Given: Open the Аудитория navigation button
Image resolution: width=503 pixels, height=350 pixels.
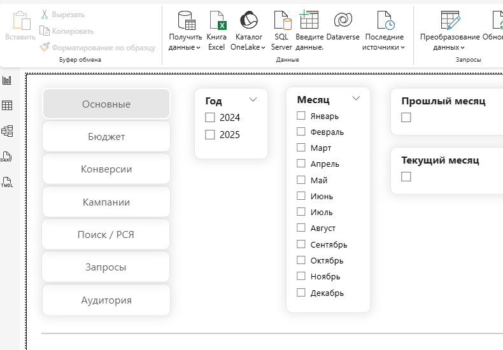Looking at the screenshot, I should [106, 300].
